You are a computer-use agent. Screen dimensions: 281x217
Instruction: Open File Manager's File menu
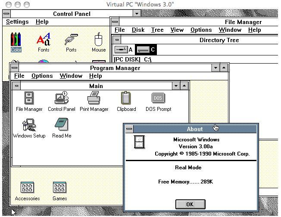point(119,30)
